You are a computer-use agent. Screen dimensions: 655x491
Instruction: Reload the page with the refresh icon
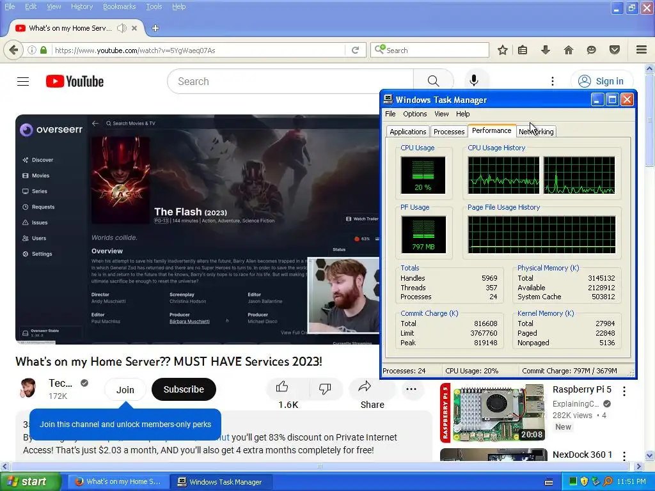(356, 50)
